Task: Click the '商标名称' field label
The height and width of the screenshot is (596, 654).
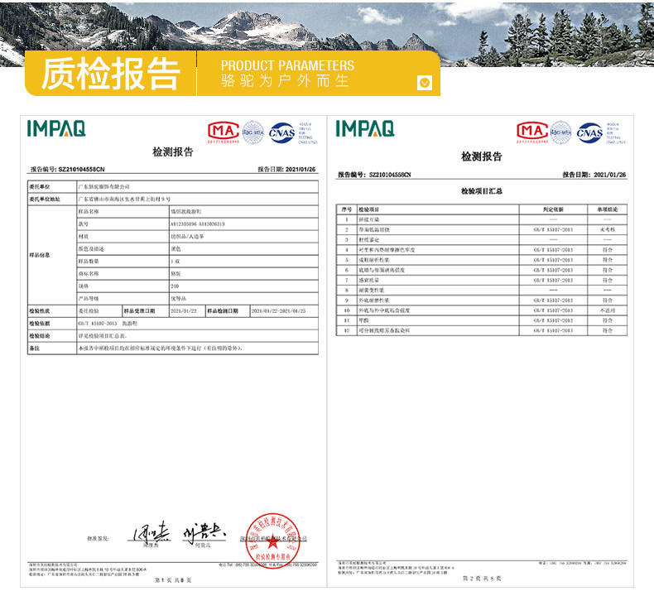Action: pos(89,274)
